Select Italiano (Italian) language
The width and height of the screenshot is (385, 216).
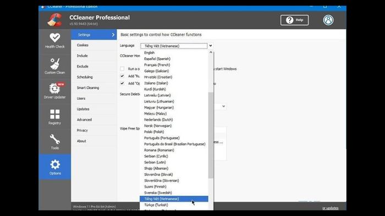click(174, 83)
